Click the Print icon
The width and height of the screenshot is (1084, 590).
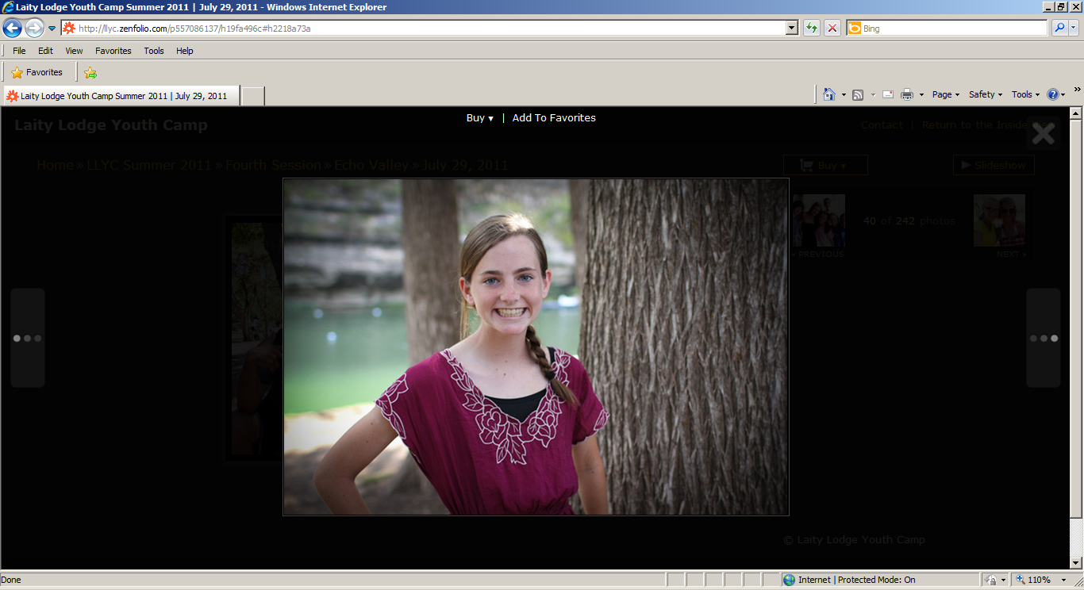click(x=907, y=94)
